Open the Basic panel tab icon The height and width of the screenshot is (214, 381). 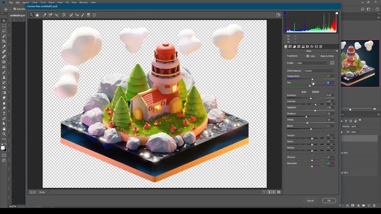[286, 46]
